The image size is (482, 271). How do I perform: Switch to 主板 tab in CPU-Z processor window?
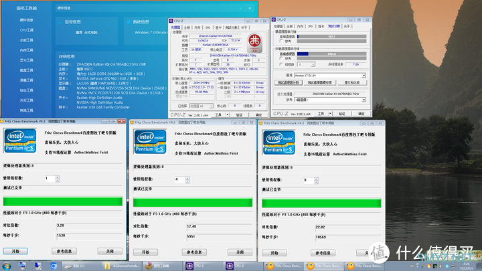click(x=187, y=27)
